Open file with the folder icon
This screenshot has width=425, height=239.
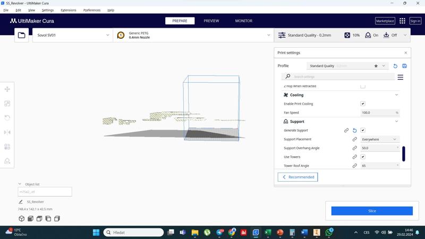[21, 35]
